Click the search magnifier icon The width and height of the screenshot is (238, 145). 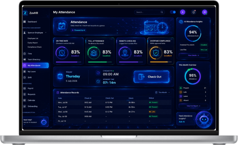[x=162, y=12]
